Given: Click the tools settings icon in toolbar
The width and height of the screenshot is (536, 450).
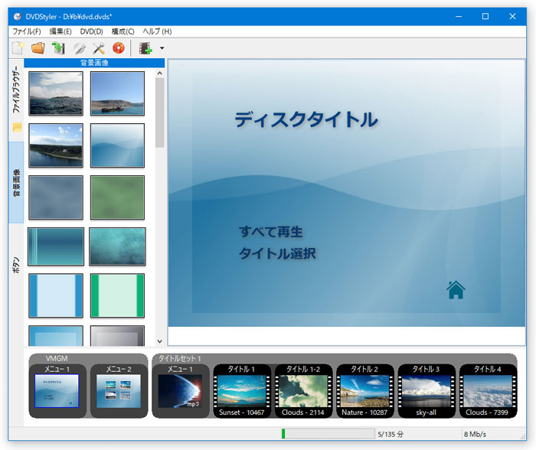Looking at the screenshot, I should coord(98,48).
